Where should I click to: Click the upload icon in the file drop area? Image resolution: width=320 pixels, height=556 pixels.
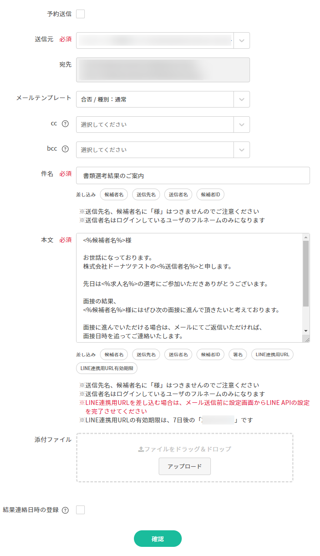(x=141, y=449)
